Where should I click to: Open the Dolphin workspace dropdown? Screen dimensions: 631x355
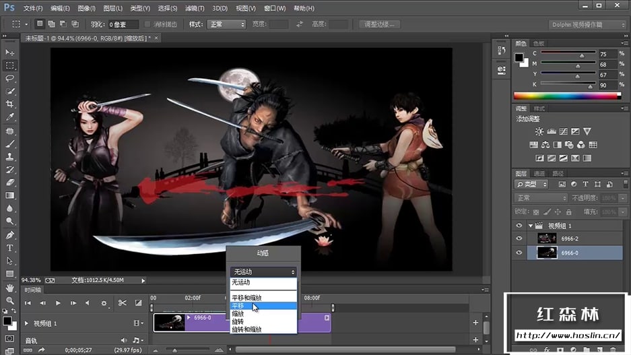(x=587, y=24)
